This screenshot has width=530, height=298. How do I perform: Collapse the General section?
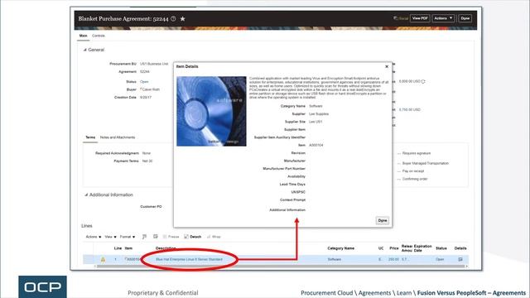click(84, 50)
